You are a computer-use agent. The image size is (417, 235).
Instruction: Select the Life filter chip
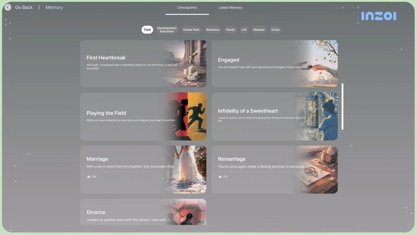tap(244, 30)
